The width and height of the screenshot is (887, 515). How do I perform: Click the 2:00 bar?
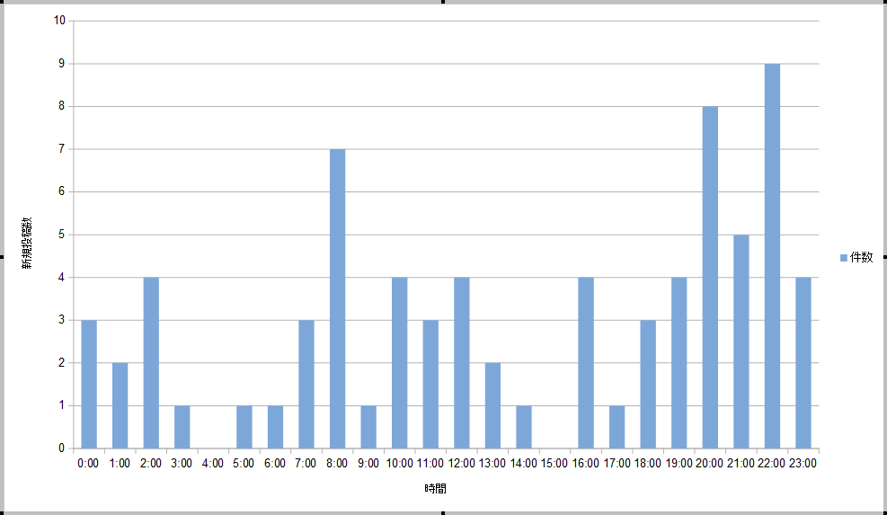pyautogui.click(x=151, y=362)
